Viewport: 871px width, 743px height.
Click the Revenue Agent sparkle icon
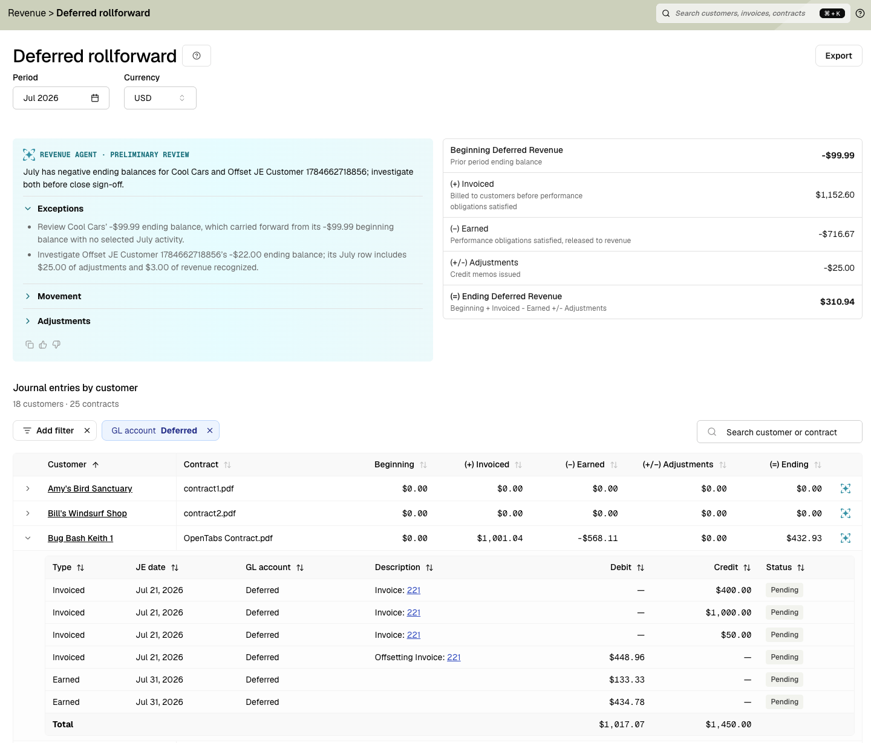tap(29, 155)
